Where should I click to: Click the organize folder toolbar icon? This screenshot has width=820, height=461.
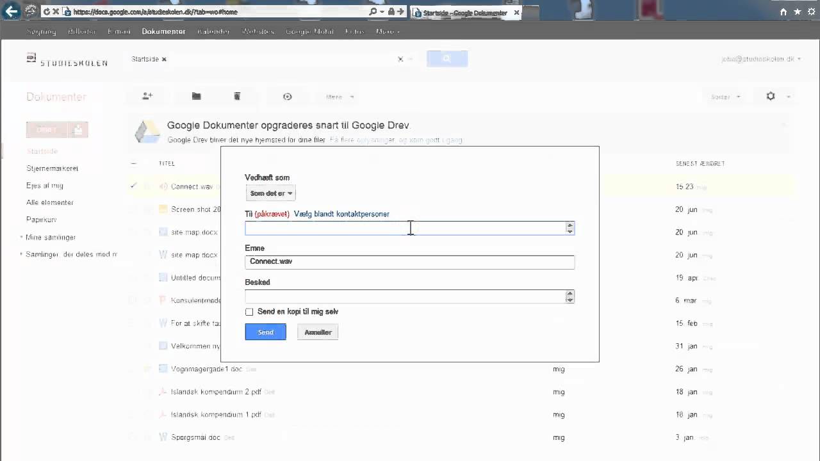coord(197,96)
